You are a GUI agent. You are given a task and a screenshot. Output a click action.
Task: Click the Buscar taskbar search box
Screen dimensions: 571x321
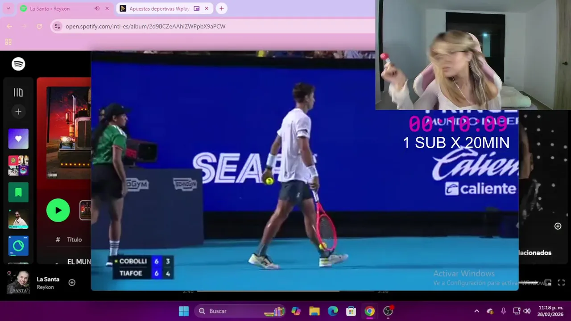pyautogui.click(x=240, y=311)
